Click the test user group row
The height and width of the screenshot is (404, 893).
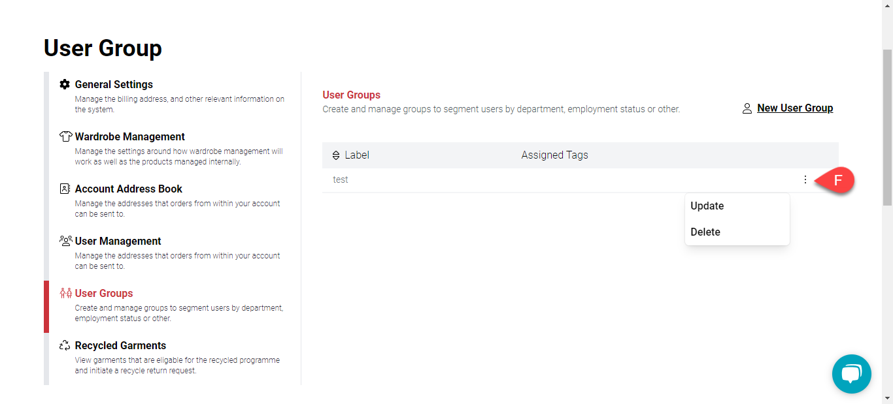341,179
